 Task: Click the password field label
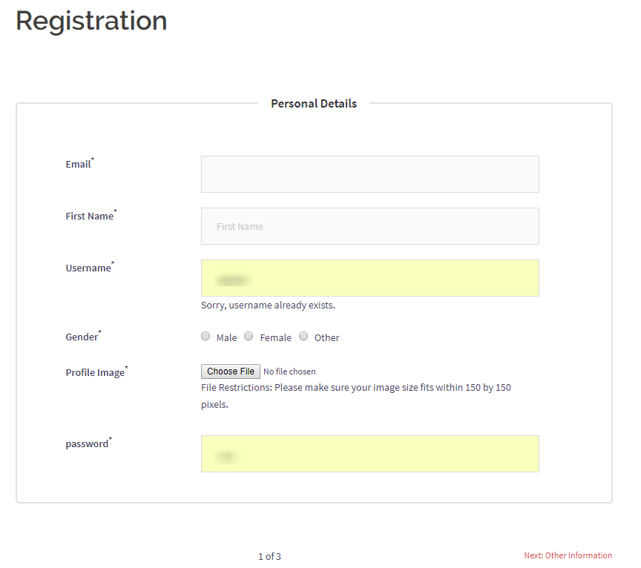[x=87, y=443]
